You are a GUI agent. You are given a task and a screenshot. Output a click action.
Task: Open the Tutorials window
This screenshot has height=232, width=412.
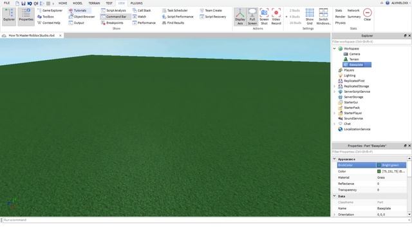tap(77, 10)
